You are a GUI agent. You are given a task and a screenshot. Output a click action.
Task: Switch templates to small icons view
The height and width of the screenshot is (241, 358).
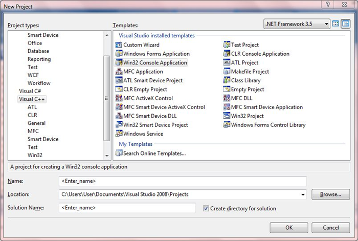click(346, 24)
